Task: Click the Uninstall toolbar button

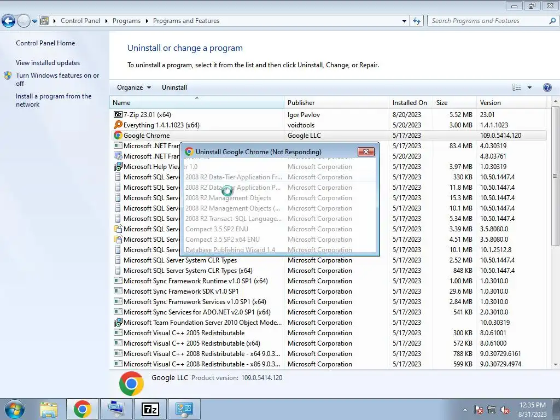Action: click(174, 87)
